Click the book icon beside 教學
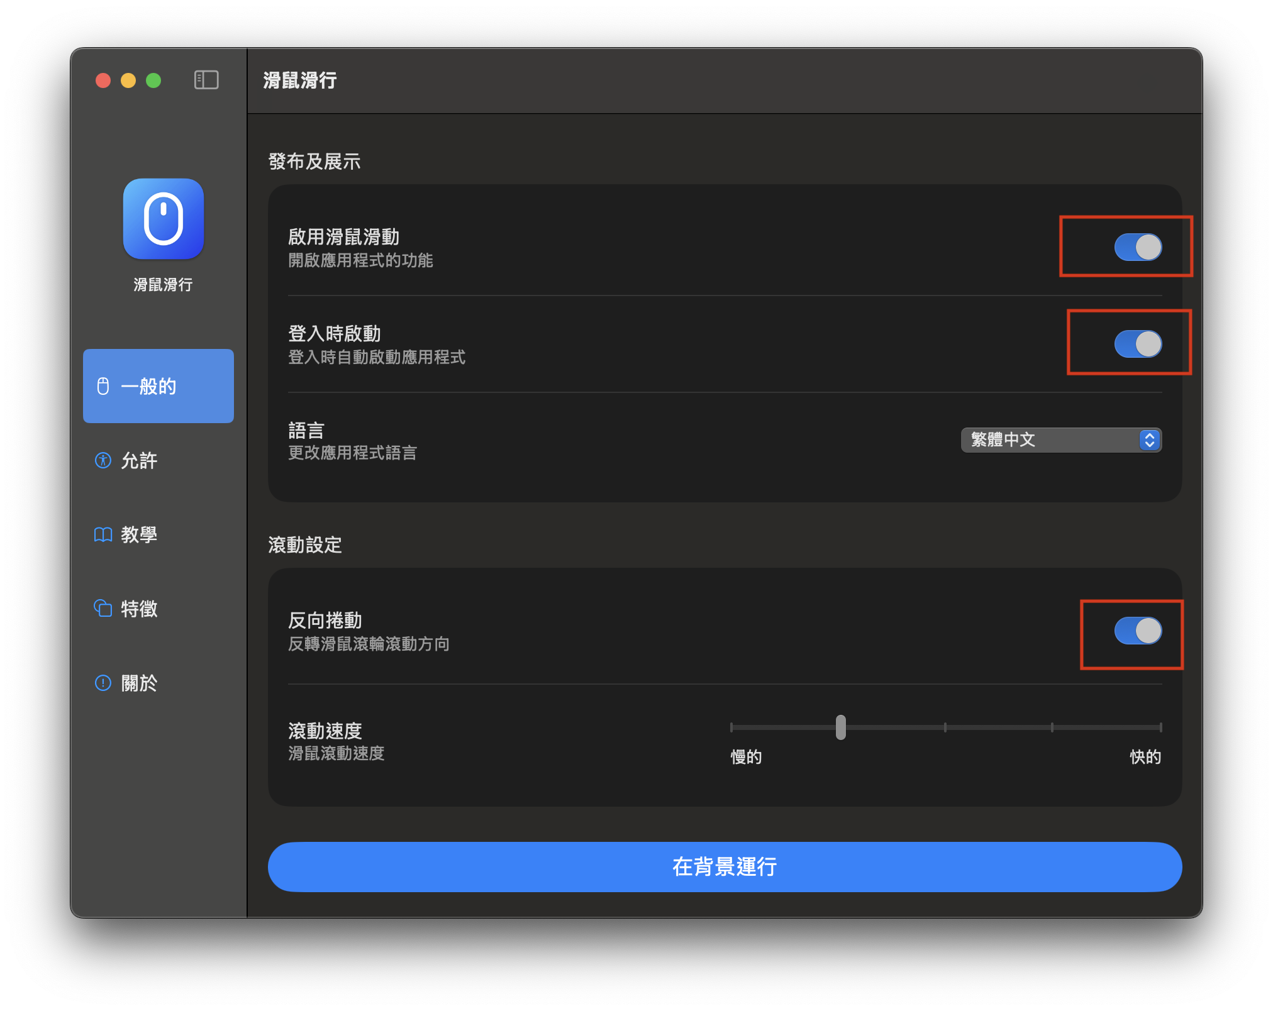The image size is (1273, 1011). (103, 534)
